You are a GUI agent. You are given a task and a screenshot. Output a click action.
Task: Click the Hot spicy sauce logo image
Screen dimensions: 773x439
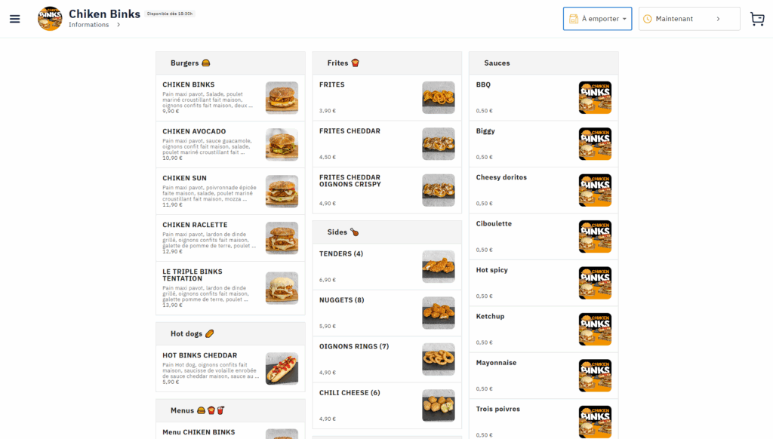tap(595, 283)
